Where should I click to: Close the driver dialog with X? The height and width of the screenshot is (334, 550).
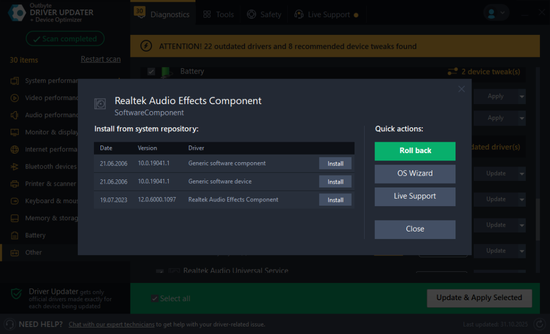pyautogui.click(x=461, y=89)
